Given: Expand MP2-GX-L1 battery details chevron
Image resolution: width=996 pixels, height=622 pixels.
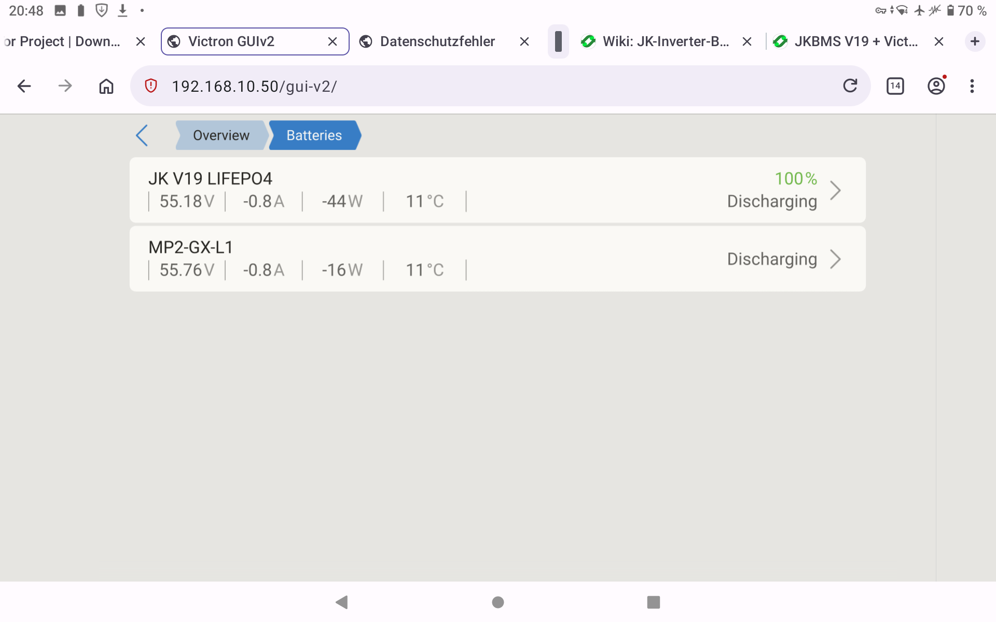Looking at the screenshot, I should [x=835, y=259].
